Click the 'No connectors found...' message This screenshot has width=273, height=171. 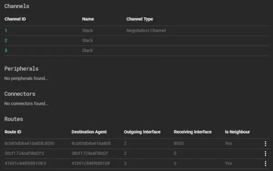pyautogui.click(x=26, y=103)
